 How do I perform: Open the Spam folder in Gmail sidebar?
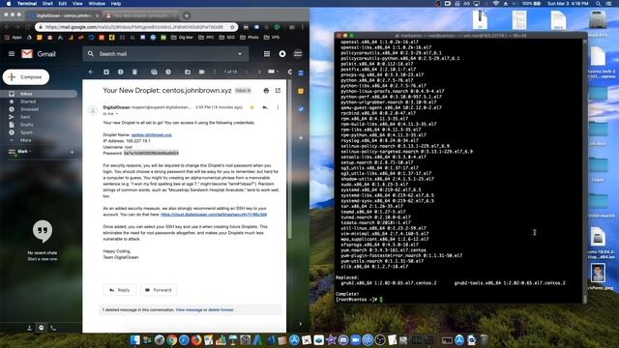pyautogui.click(x=26, y=132)
